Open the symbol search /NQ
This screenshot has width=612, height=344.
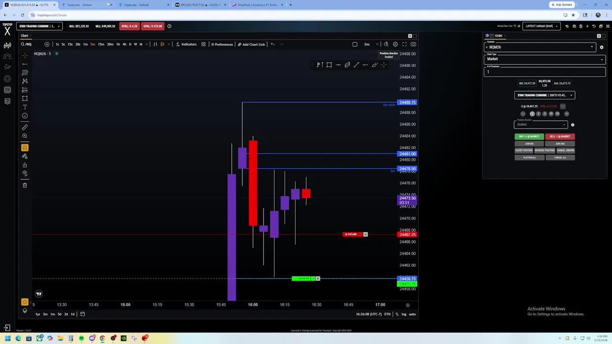[26, 44]
